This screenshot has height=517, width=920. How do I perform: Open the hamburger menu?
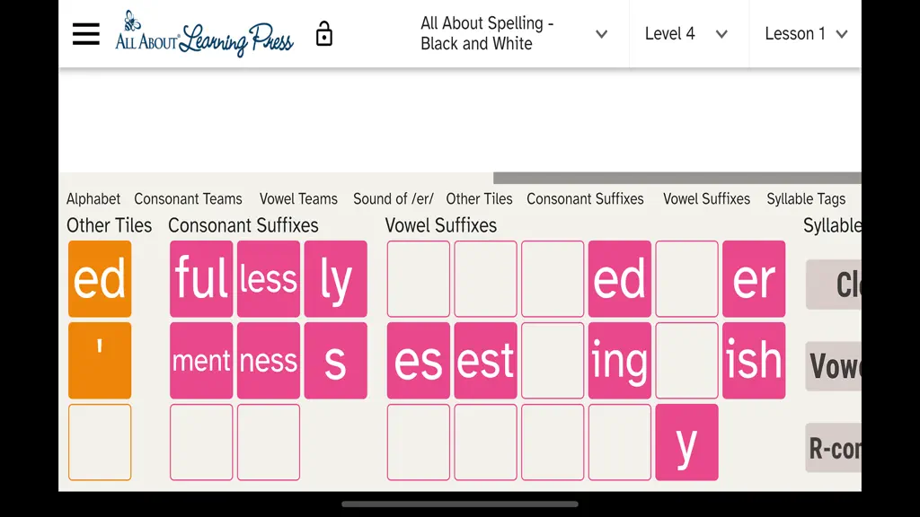point(85,34)
